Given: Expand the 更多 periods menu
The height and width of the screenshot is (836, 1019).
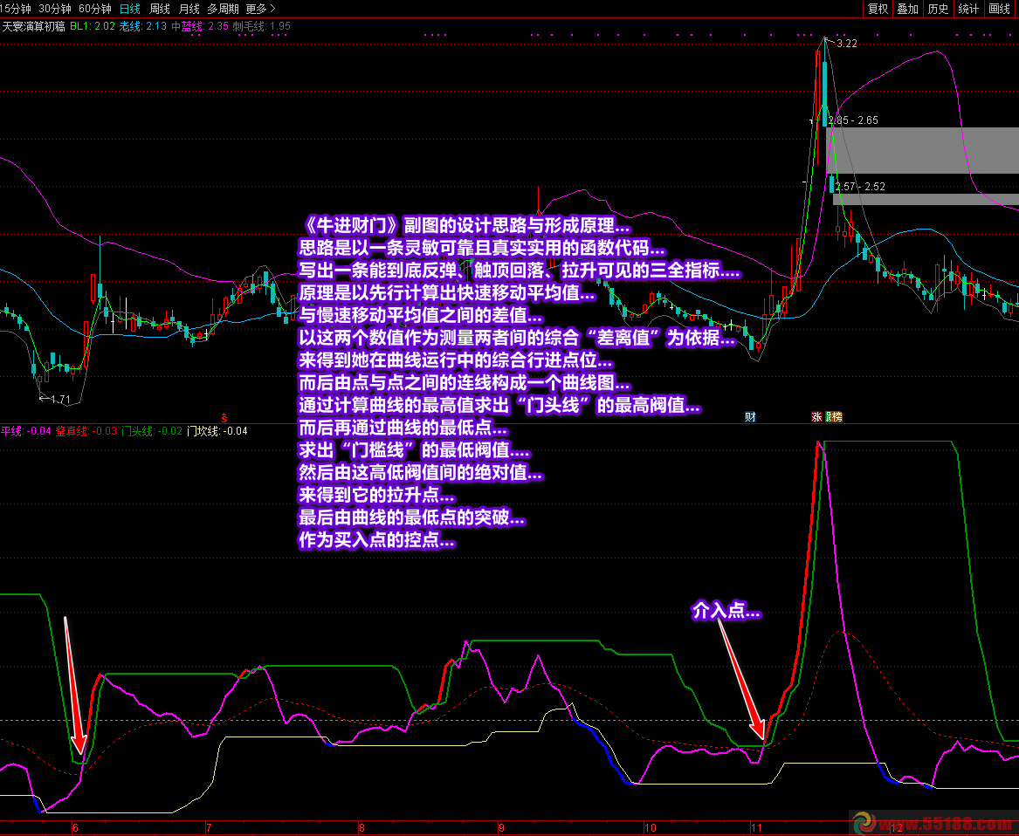Looking at the screenshot, I should pos(260,9).
